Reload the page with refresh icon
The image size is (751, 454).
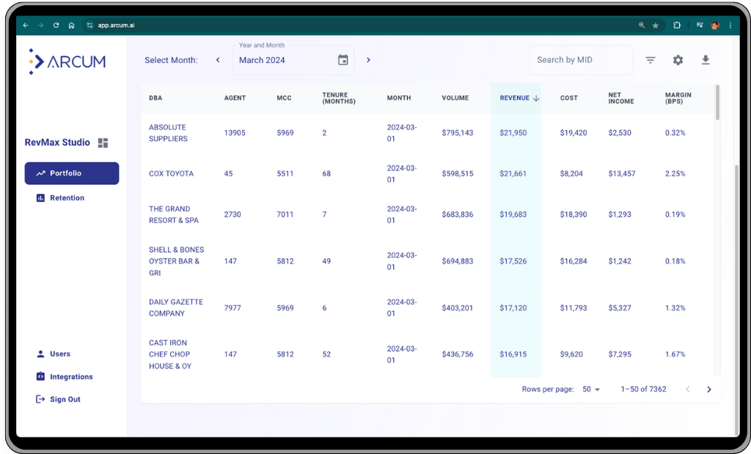point(56,26)
